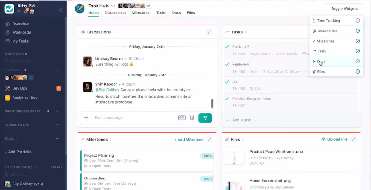Click the Add Portfolio link
Viewport: 371px width, 190px height.
coord(18,152)
